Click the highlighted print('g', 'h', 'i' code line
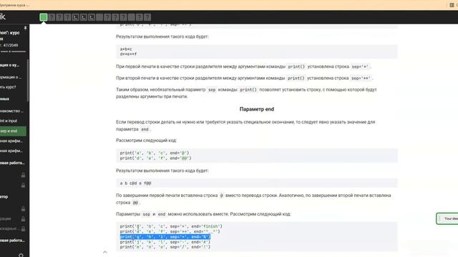The image size is (458, 257). tap(165, 236)
